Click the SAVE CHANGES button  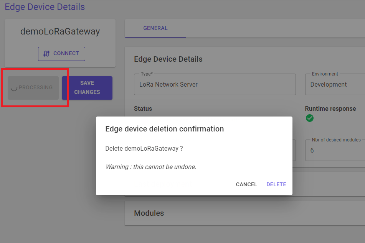click(x=87, y=88)
